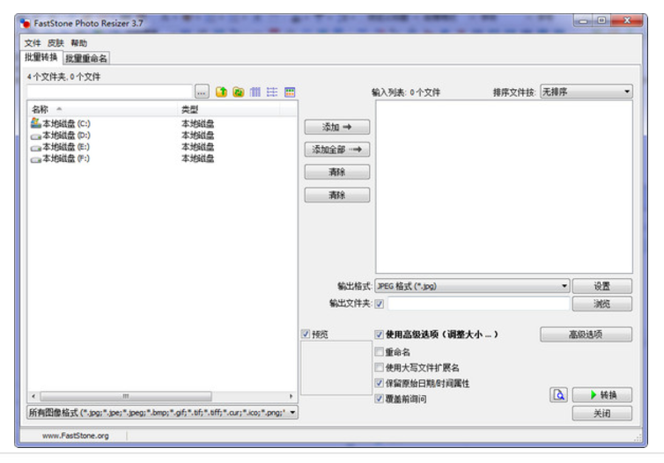Image resolution: width=664 pixels, height=463 pixels.
Task: Click FastStone app icon in title bar
Action: click(26, 23)
